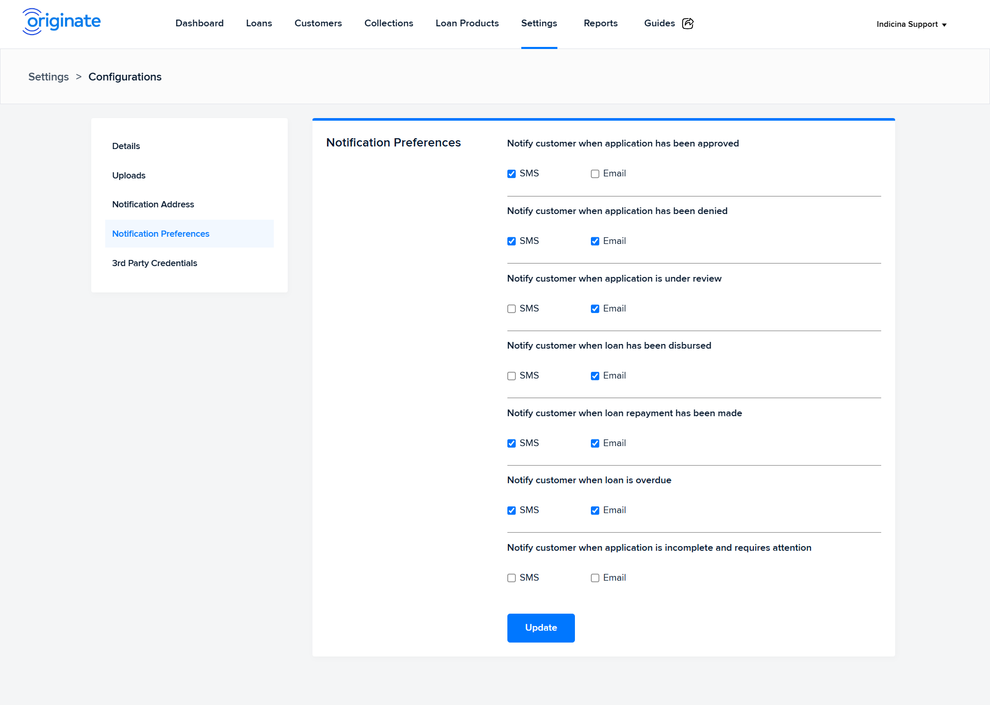
Task: Click the Originate logo
Action: click(x=62, y=22)
